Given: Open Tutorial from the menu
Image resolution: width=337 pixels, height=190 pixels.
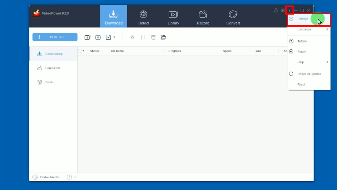Looking at the screenshot, I should 309,41.
